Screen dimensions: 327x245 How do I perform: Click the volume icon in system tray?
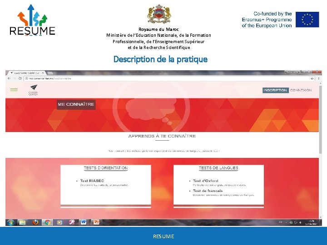point(301,222)
